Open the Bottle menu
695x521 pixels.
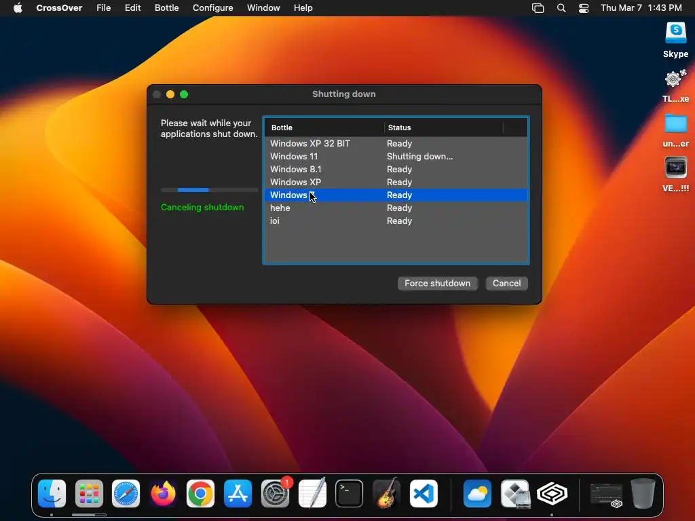tap(167, 8)
